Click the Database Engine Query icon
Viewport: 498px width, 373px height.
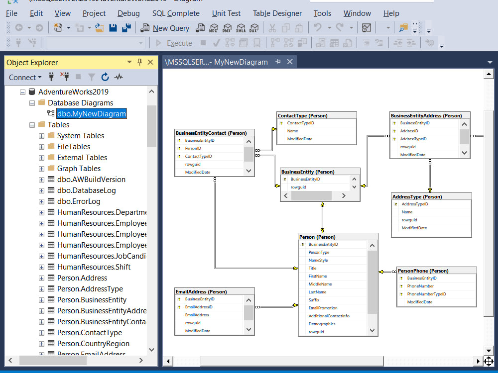coord(200,28)
